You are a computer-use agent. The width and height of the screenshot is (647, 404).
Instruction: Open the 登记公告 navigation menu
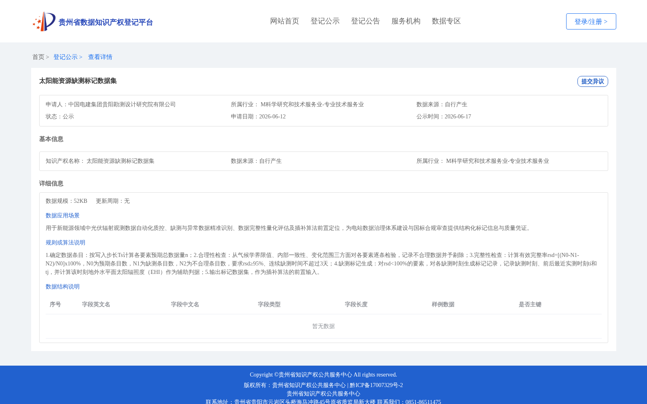[x=366, y=21]
